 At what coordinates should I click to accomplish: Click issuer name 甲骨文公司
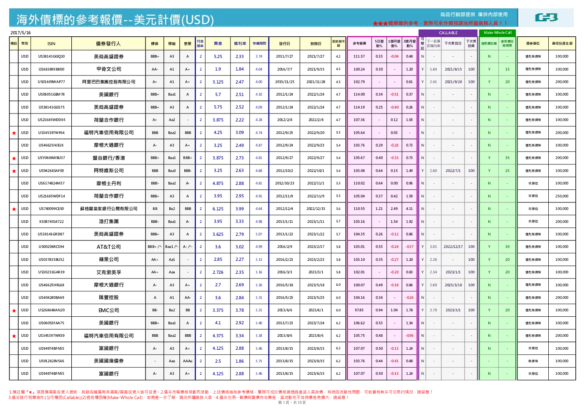[x=109, y=69]
